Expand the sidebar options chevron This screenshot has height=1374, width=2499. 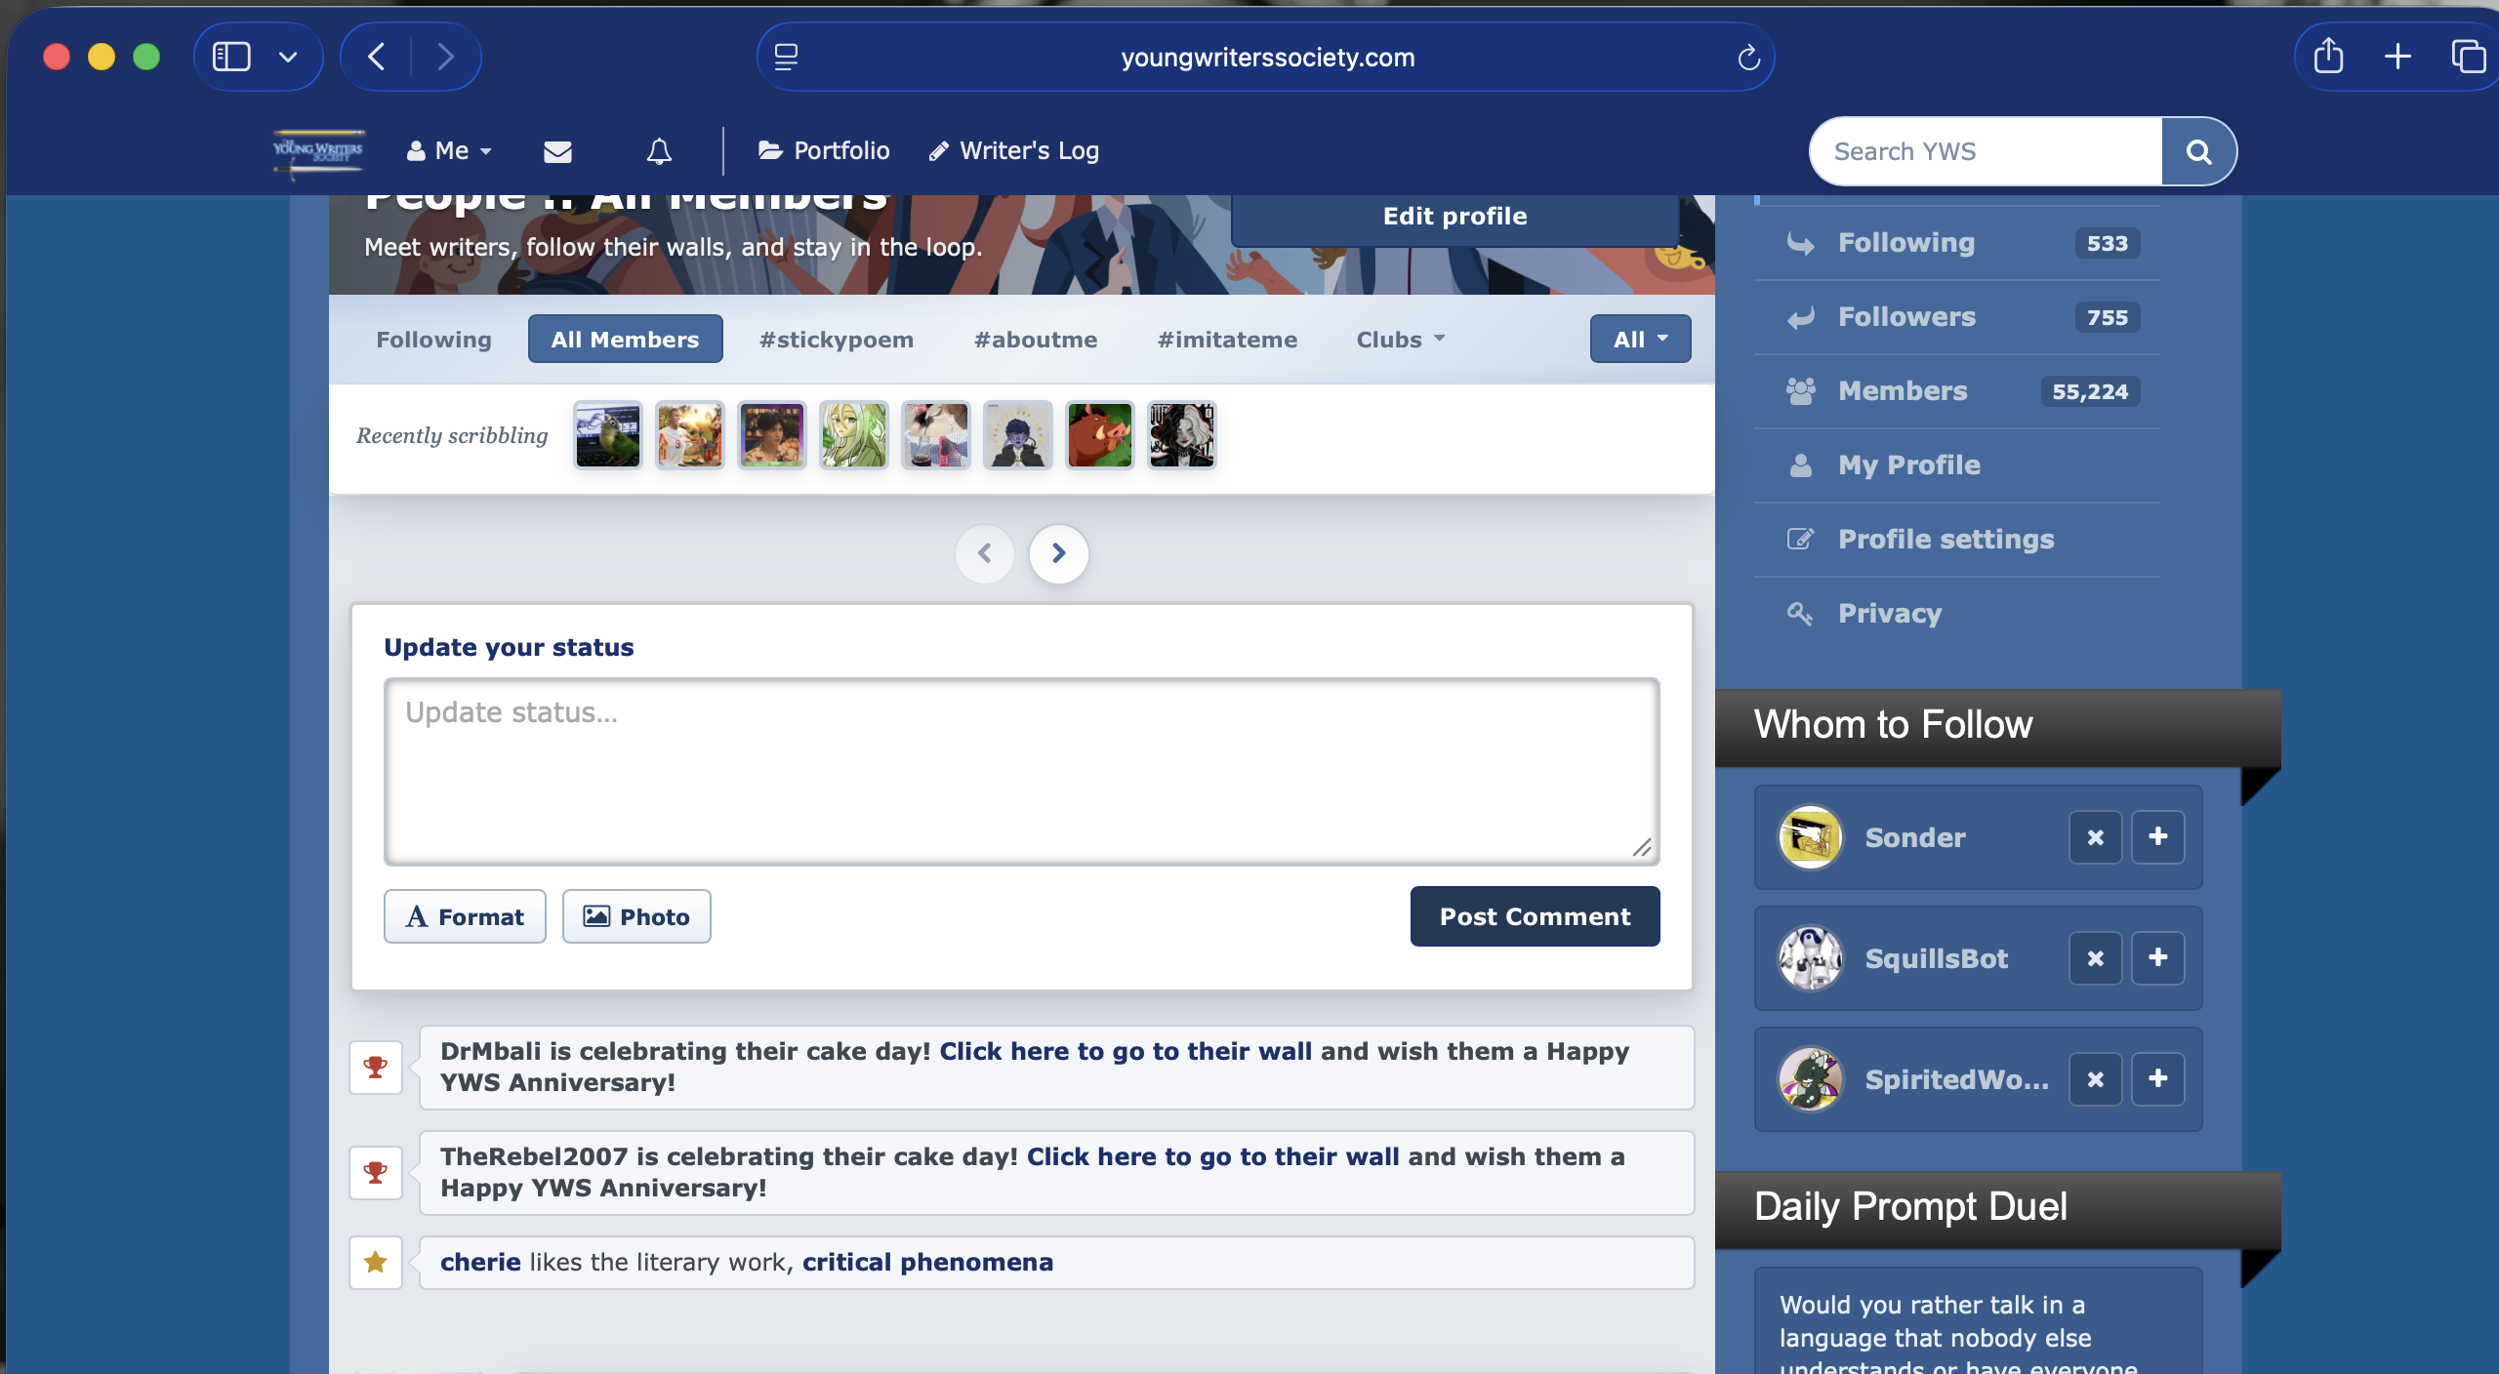288,57
